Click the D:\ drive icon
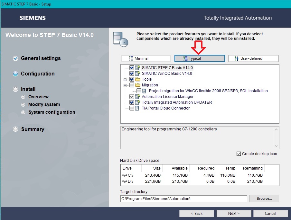Image resolution: width=291 pixels, height=220 pixels. [x=125, y=181]
